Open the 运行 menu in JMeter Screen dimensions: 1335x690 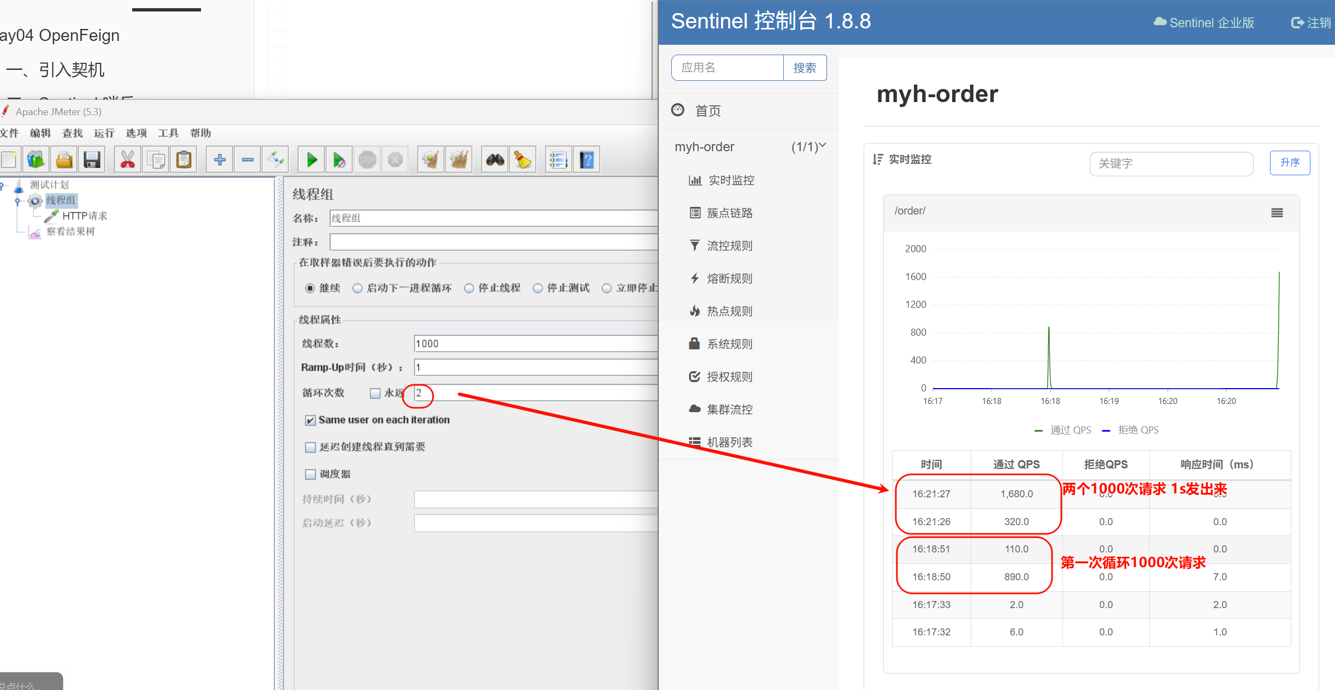tap(104, 133)
